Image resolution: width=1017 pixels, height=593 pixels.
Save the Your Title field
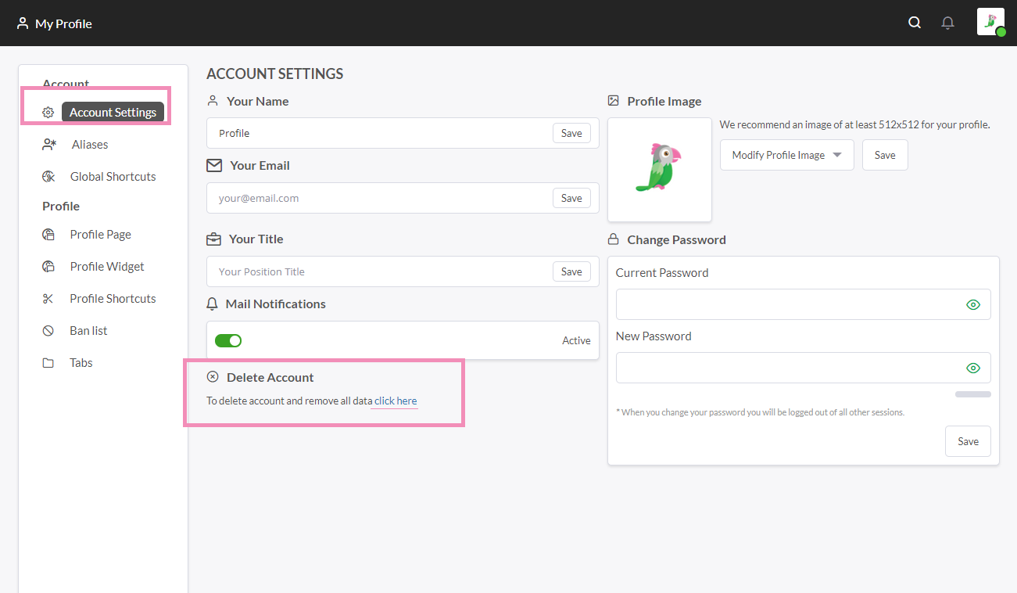(x=571, y=271)
